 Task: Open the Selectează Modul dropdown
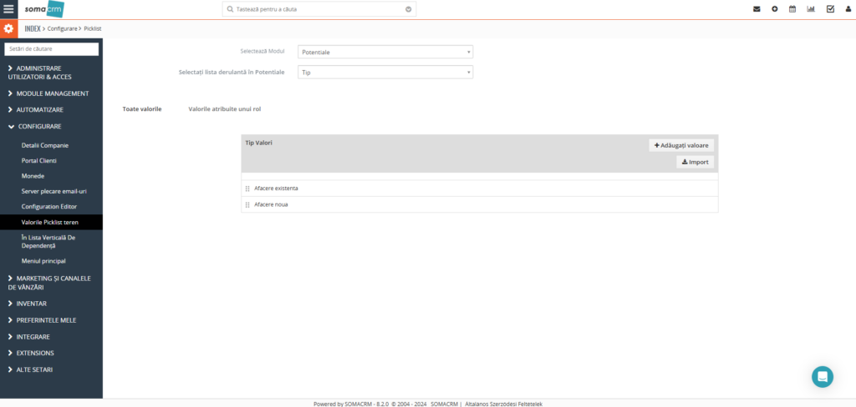tap(385, 53)
